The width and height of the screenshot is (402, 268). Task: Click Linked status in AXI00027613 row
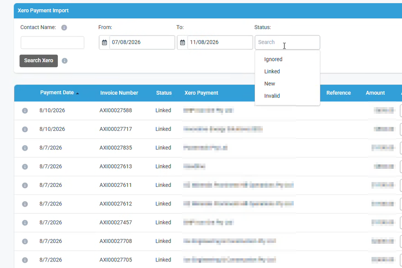tap(163, 167)
